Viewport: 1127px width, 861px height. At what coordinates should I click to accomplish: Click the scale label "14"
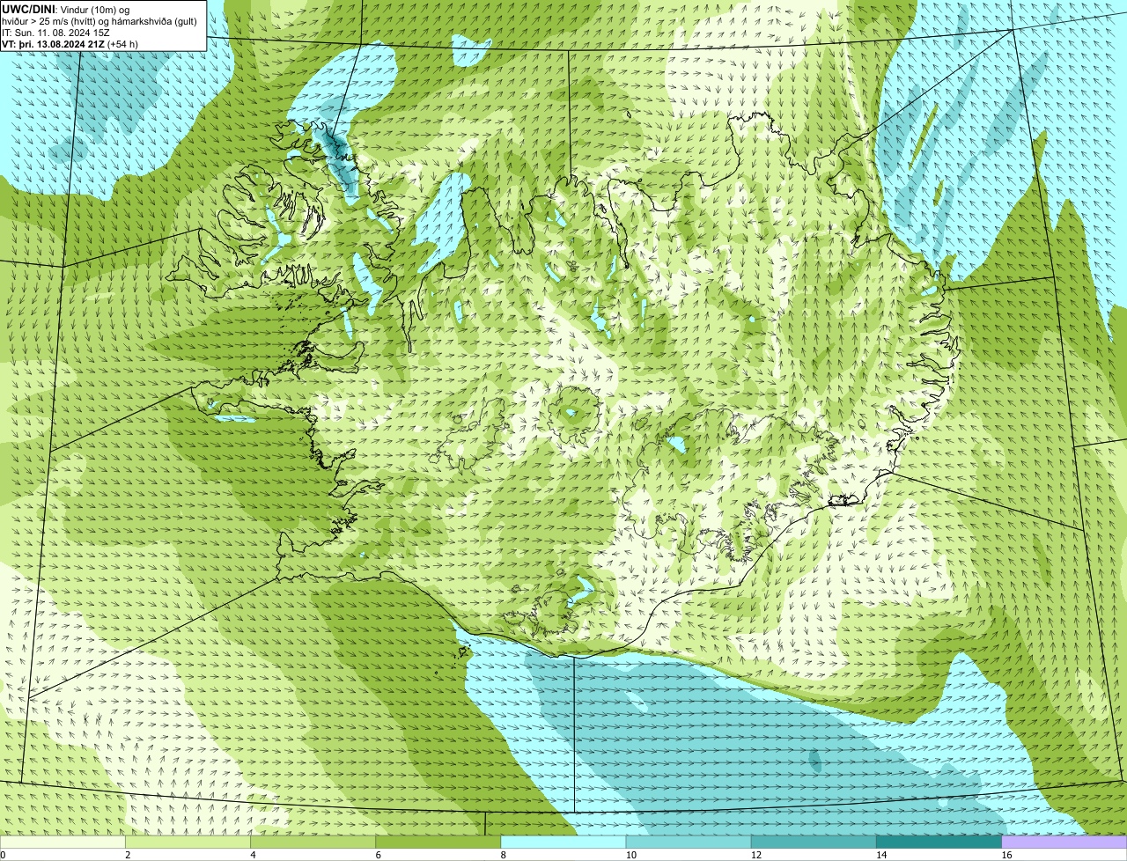coord(880,855)
